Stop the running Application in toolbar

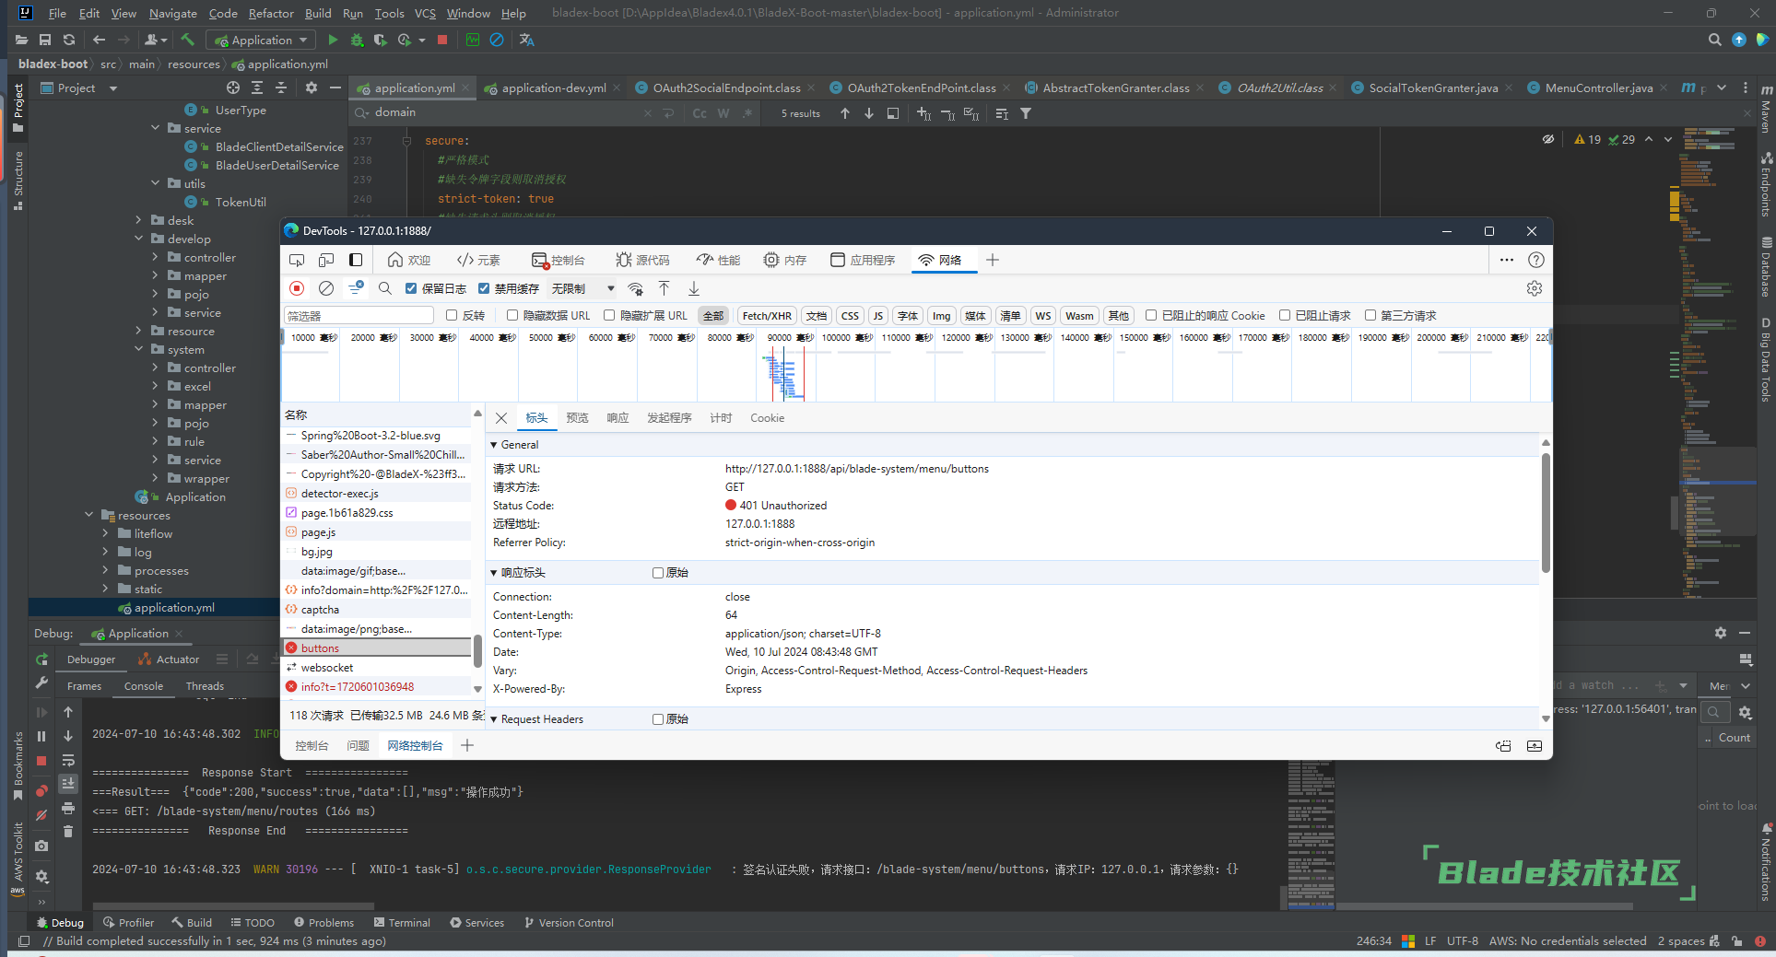pyautogui.click(x=442, y=40)
